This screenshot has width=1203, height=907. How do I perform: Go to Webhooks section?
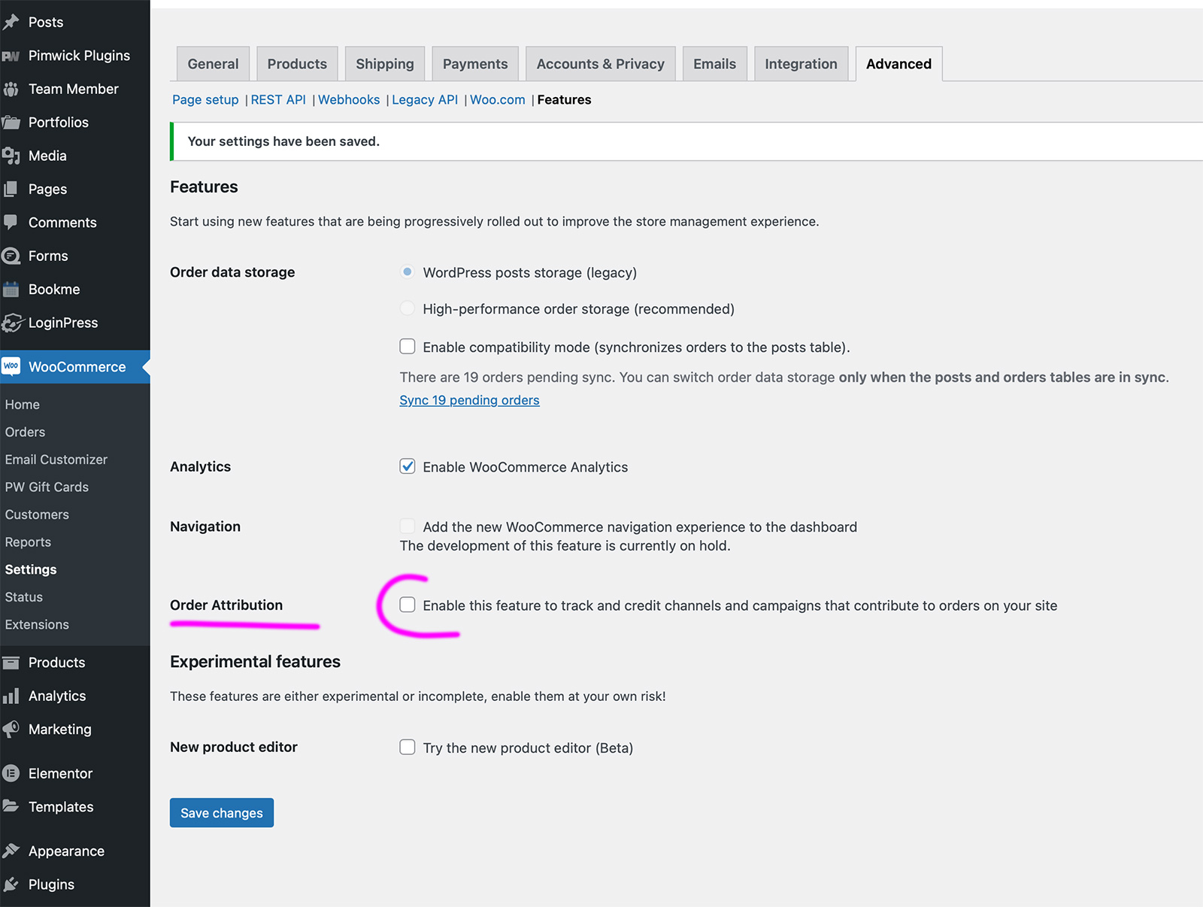349,100
